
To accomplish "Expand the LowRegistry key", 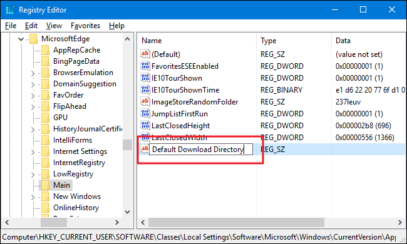I will click(x=33, y=175).
